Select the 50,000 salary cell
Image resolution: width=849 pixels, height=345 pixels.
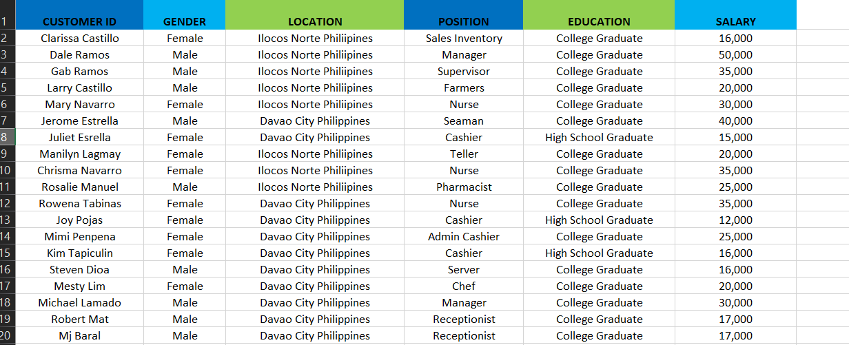pos(735,55)
